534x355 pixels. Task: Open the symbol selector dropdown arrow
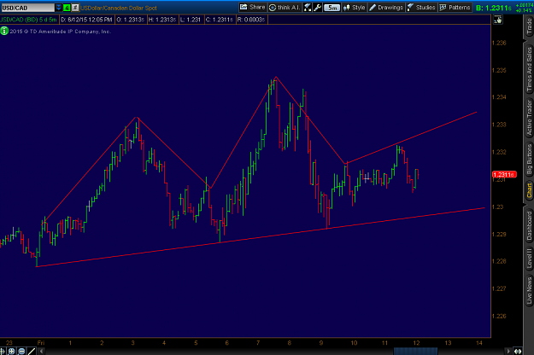pos(59,8)
